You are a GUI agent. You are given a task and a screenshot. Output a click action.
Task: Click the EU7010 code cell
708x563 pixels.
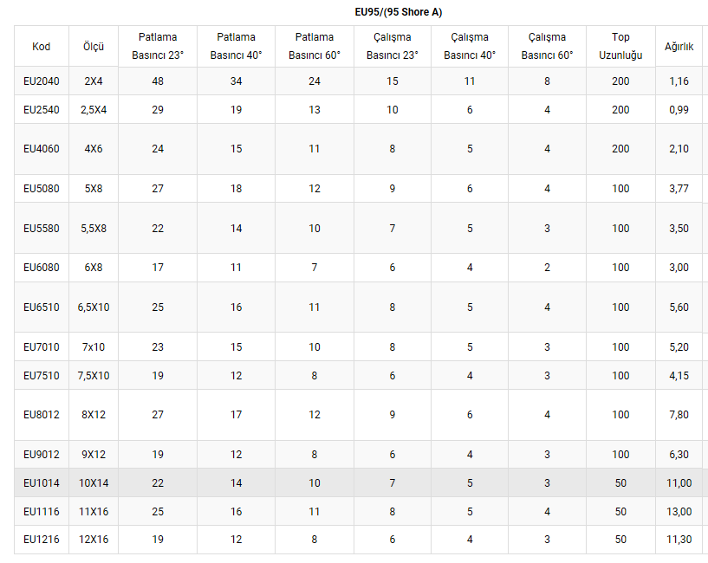point(41,347)
